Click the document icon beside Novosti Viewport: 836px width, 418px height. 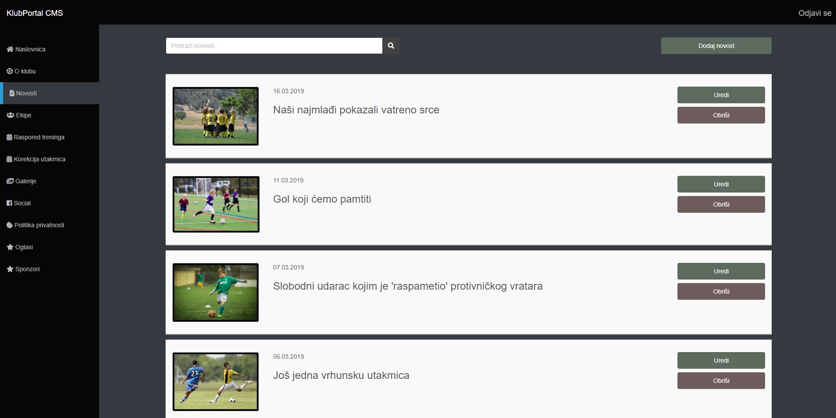[12, 93]
